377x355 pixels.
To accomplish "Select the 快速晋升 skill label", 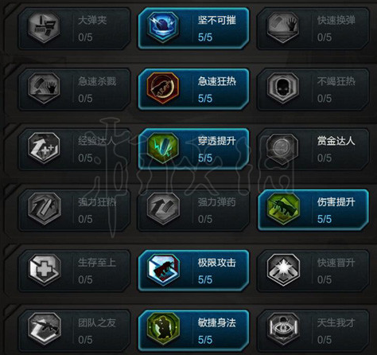I will 336,263.
